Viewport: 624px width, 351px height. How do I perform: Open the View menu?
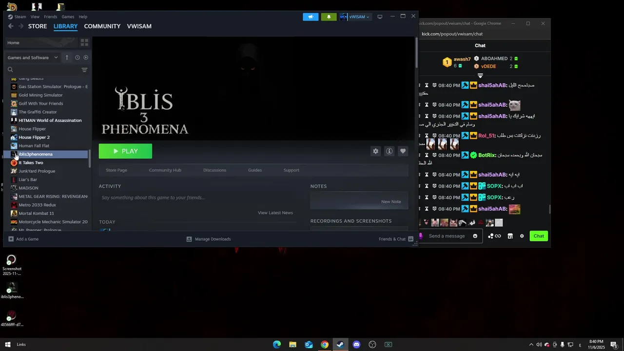pos(35,17)
